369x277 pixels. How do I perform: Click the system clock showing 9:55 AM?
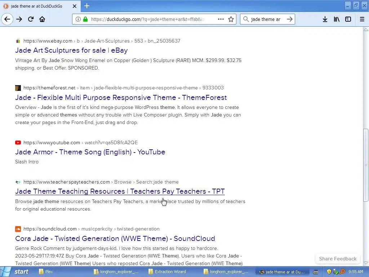(356, 272)
